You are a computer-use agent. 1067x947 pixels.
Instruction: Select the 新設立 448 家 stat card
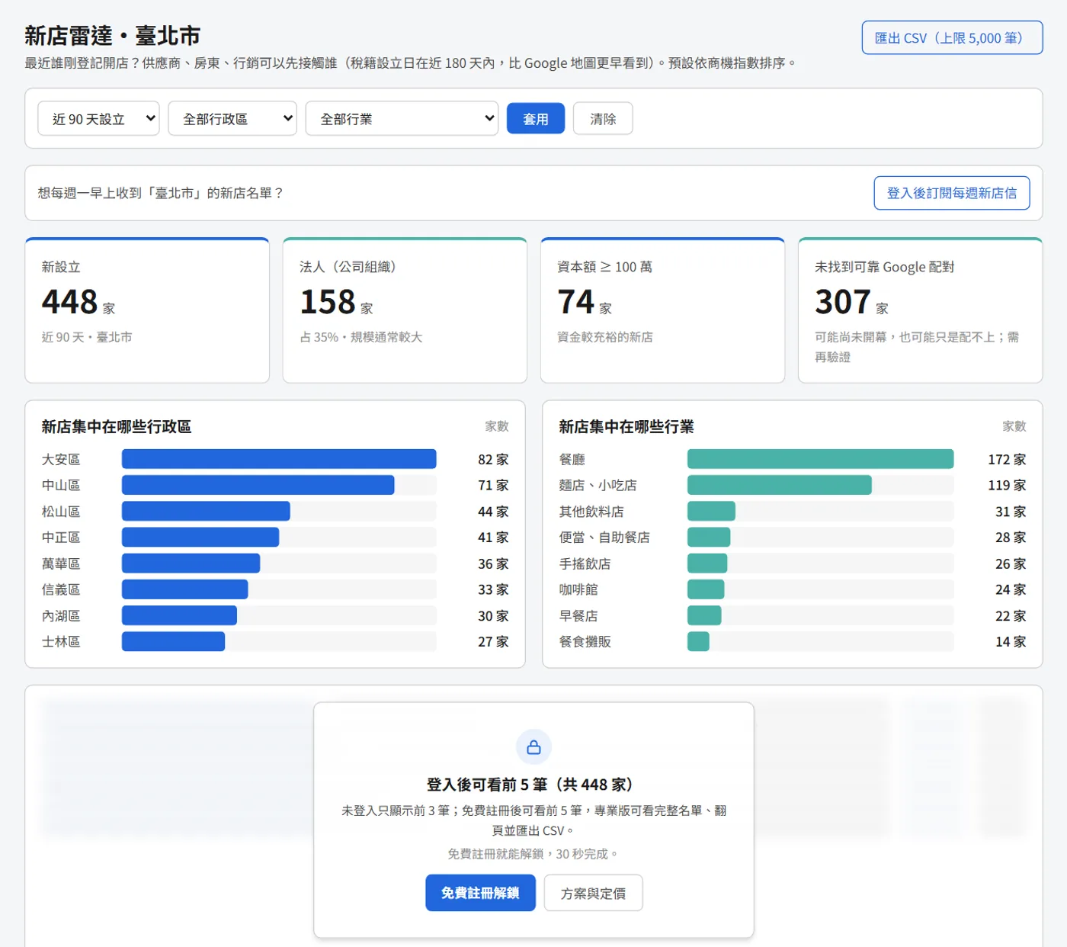147,310
